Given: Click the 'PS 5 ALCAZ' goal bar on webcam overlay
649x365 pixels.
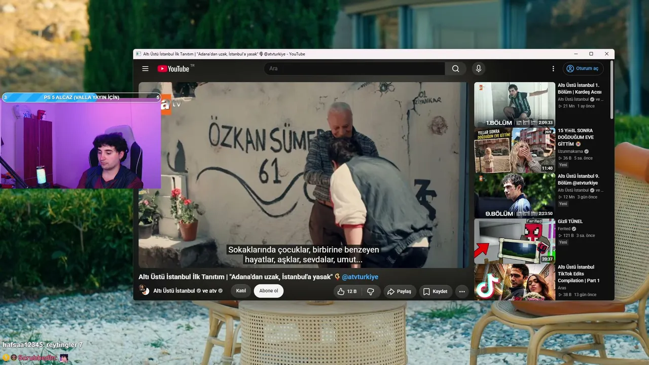Looking at the screenshot, I should [81, 97].
